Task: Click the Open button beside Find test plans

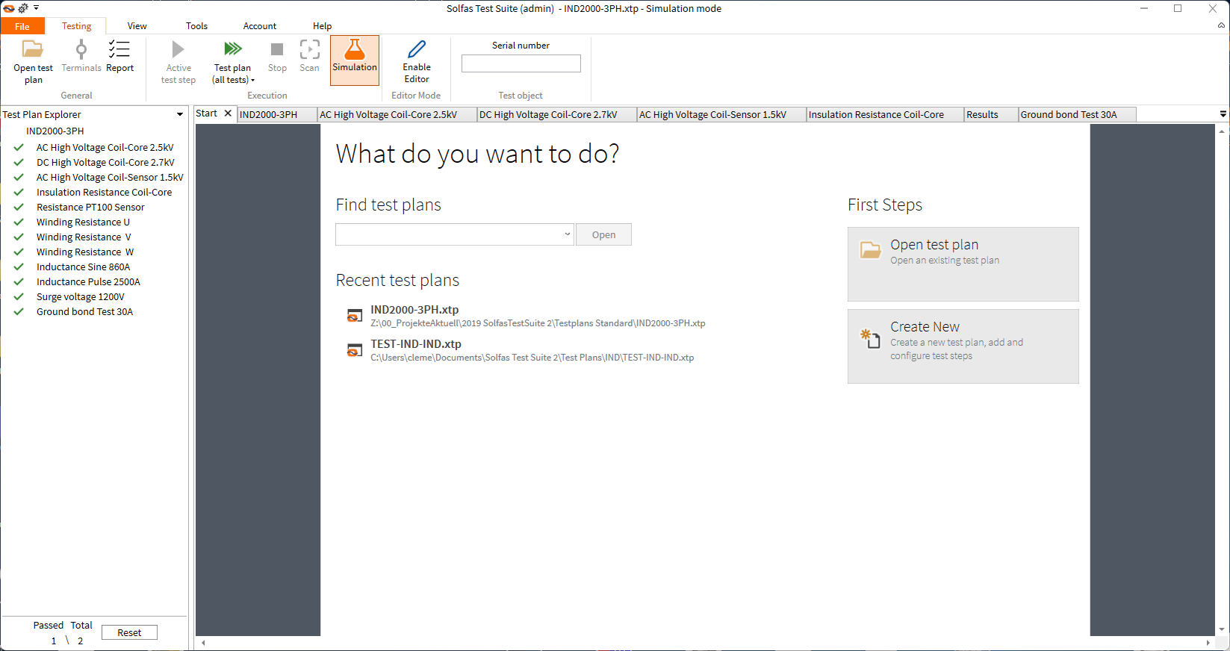Action: click(x=604, y=234)
